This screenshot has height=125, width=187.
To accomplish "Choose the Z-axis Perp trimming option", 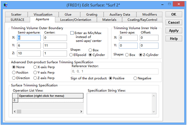I will 35,78.
